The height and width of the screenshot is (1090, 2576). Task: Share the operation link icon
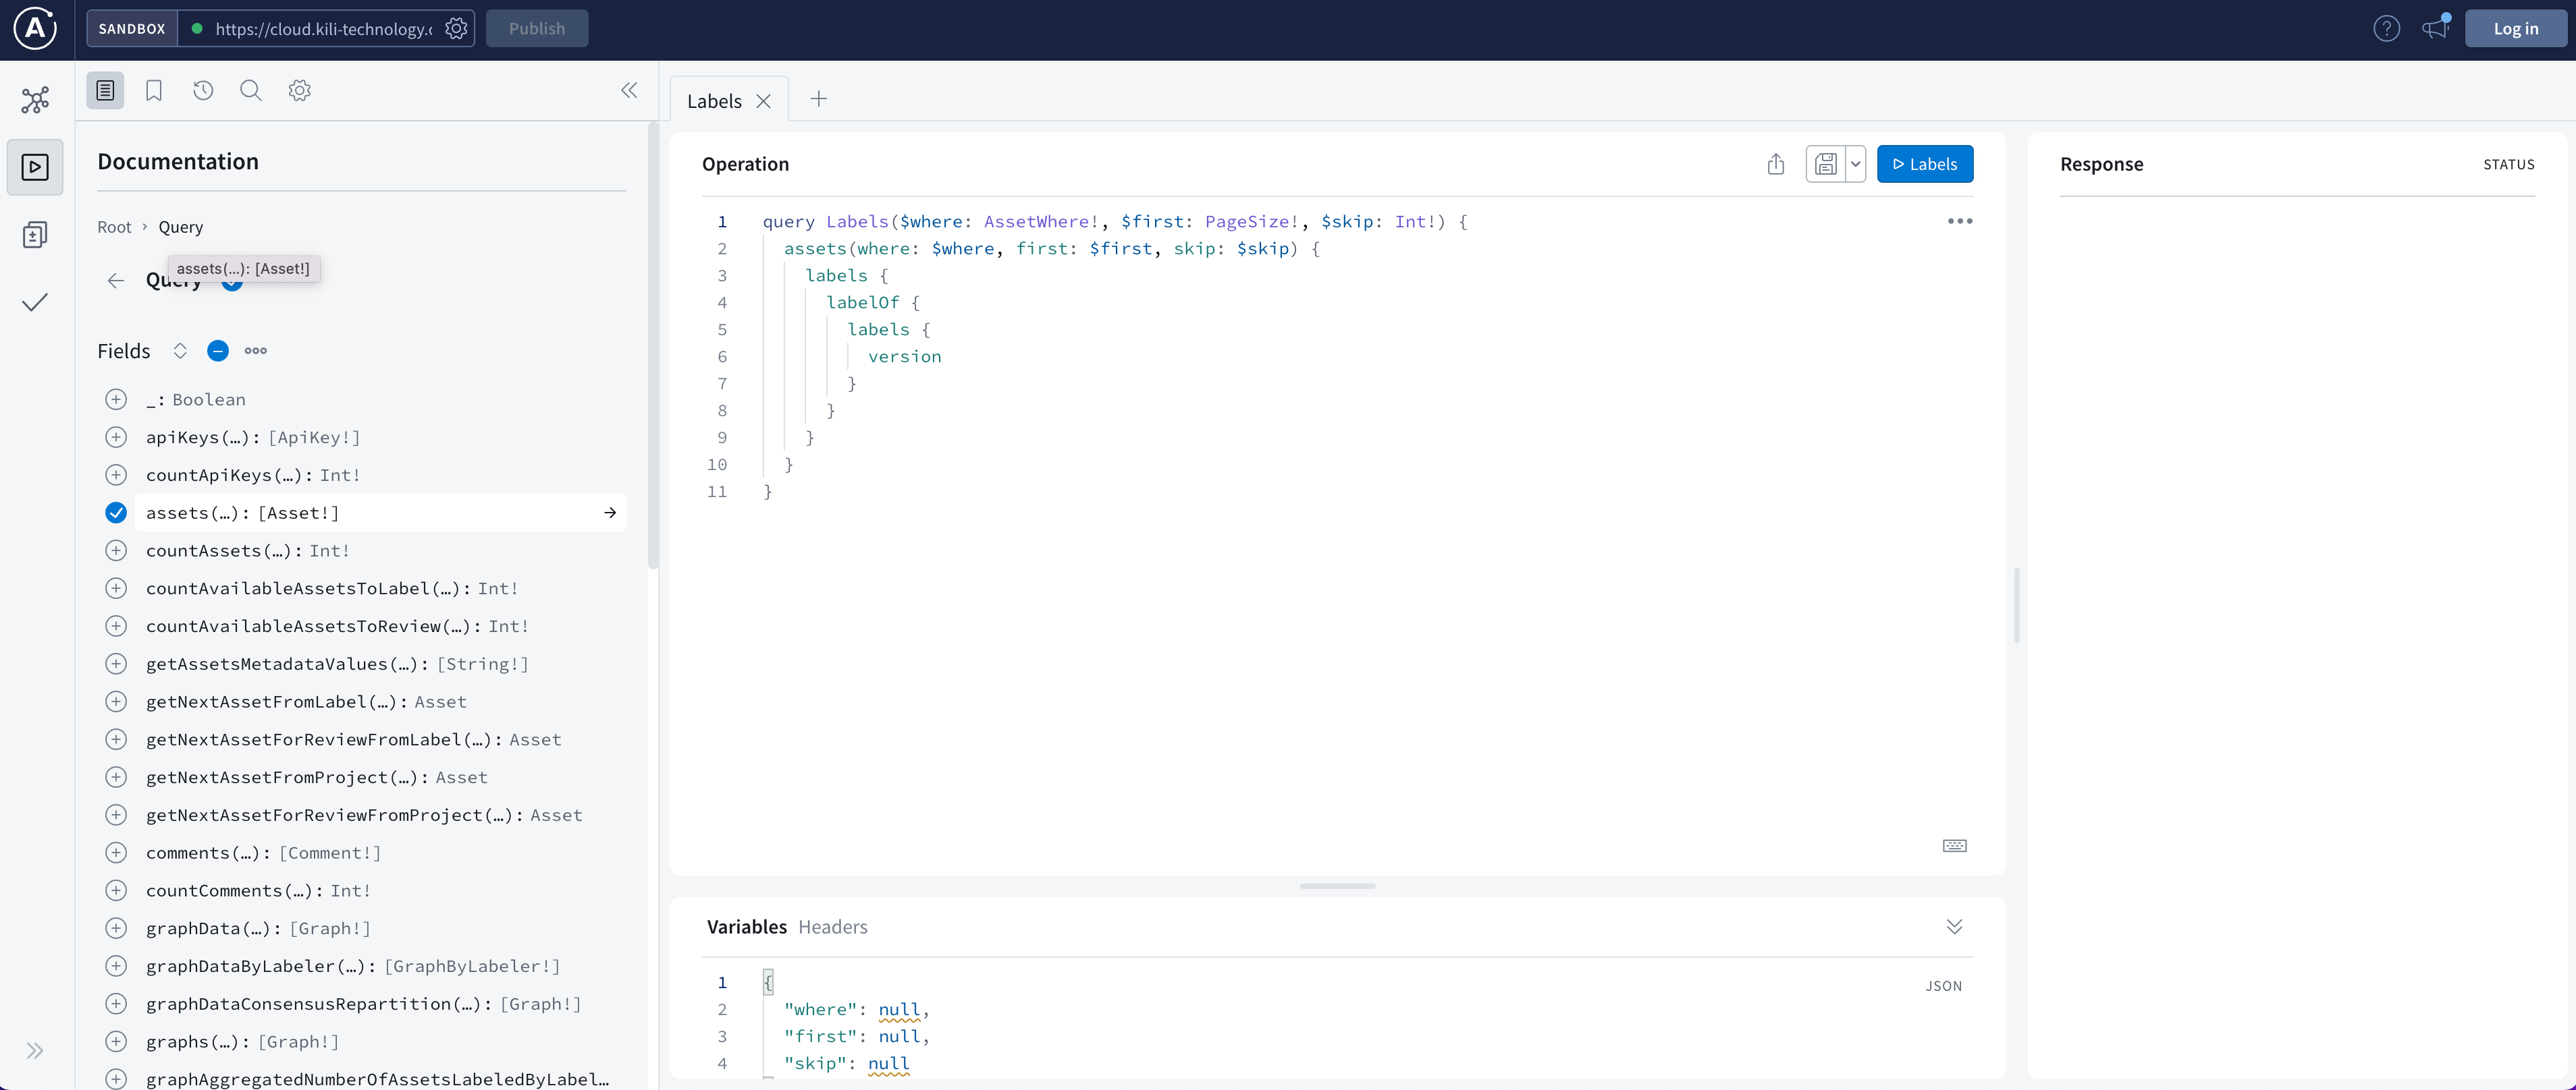(x=1776, y=164)
